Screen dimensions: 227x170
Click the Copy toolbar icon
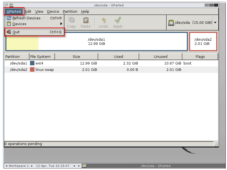click(72, 20)
